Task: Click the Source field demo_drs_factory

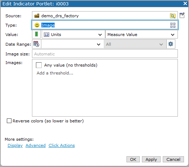Action: (105, 15)
